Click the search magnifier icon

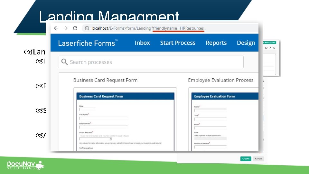click(64, 62)
